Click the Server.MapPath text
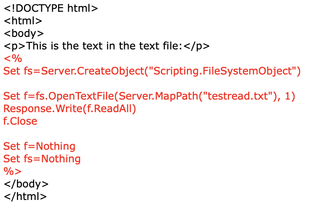The image size is (336, 218). click(158, 96)
